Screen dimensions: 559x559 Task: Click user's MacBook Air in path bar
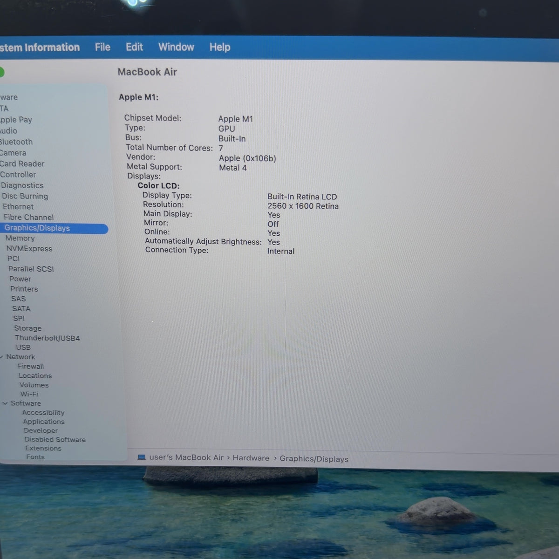tap(186, 457)
